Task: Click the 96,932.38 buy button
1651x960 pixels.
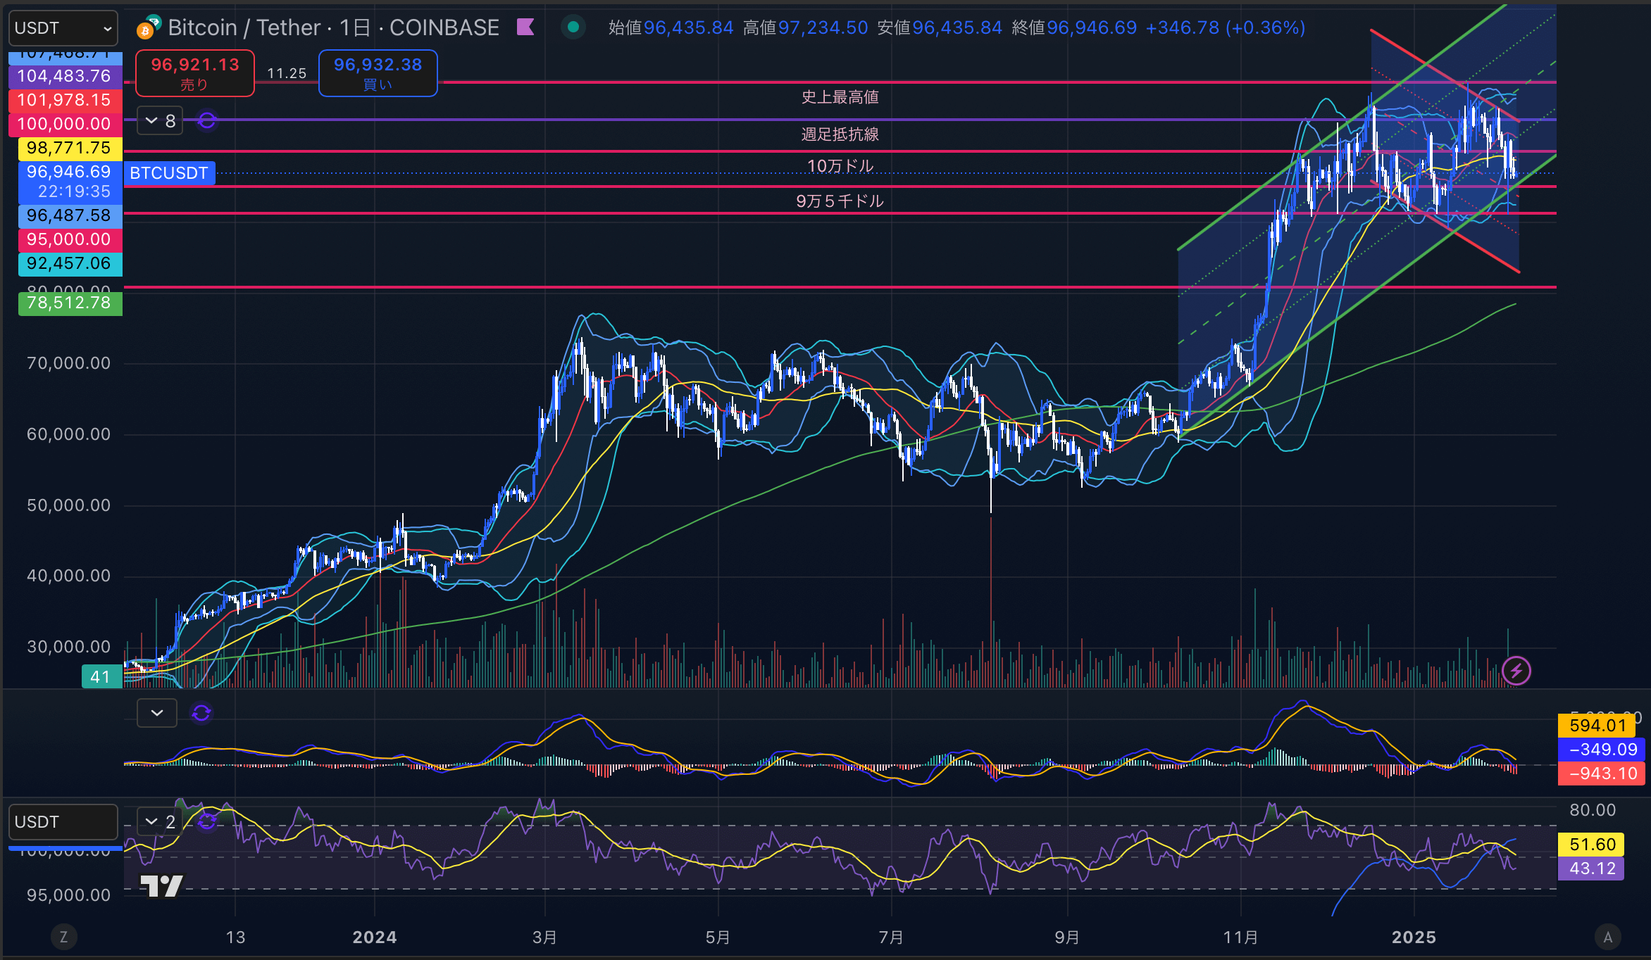Action: (378, 73)
